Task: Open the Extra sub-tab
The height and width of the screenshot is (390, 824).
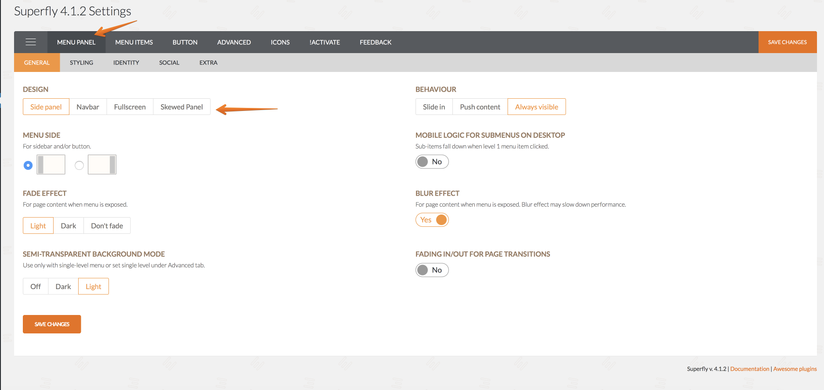Action: 209,63
